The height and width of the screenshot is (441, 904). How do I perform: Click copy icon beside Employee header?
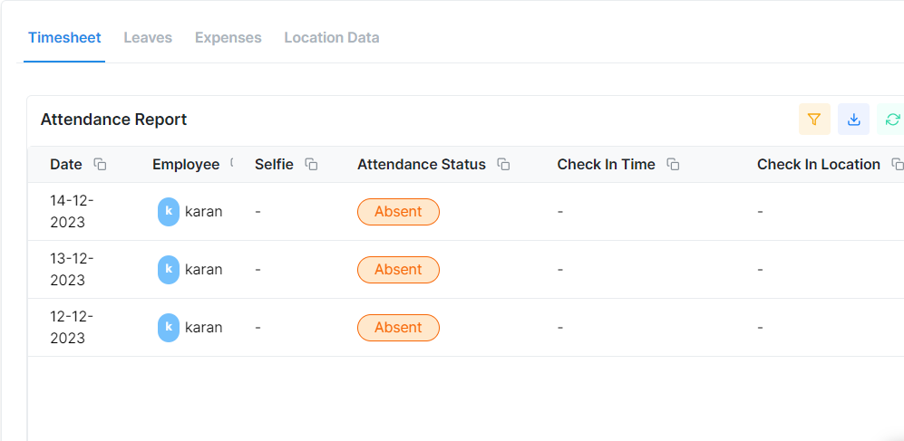tap(231, 164)
